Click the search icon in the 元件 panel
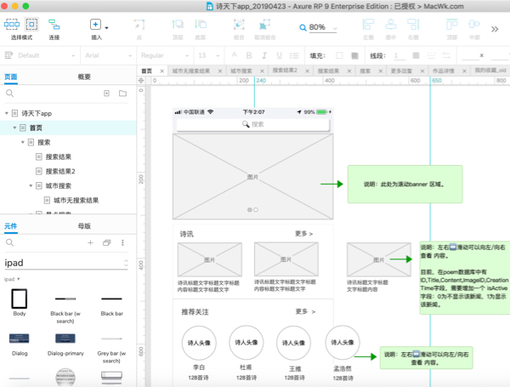Screen dimensions: 510x387 (11, 242)
